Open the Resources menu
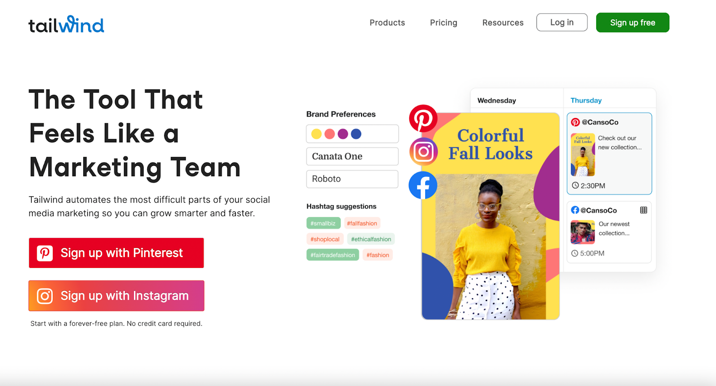 point(503,23)
